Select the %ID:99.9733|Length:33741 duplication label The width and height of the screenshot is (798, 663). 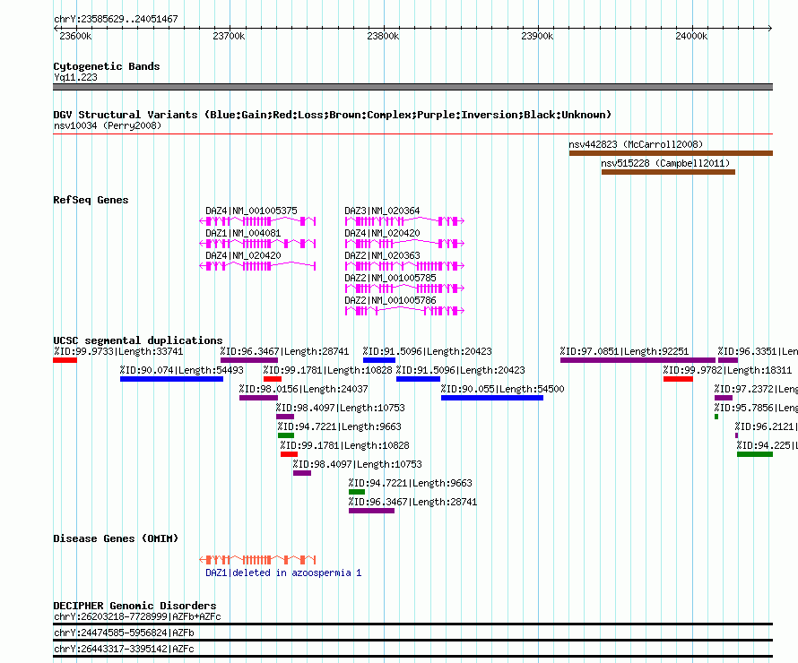coord(118,351)
